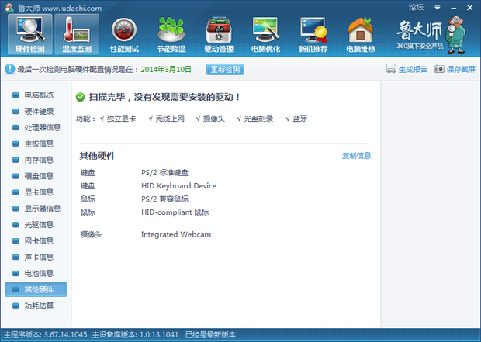Click the 摄像头 feature label in 功能 row
Screen dimensions: 481x342
[214, 119]
